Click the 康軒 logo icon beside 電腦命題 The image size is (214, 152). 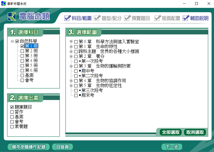click(12, 17)
